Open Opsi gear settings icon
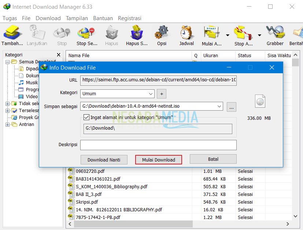Screen dimensions: 303x230 (162, 33)
